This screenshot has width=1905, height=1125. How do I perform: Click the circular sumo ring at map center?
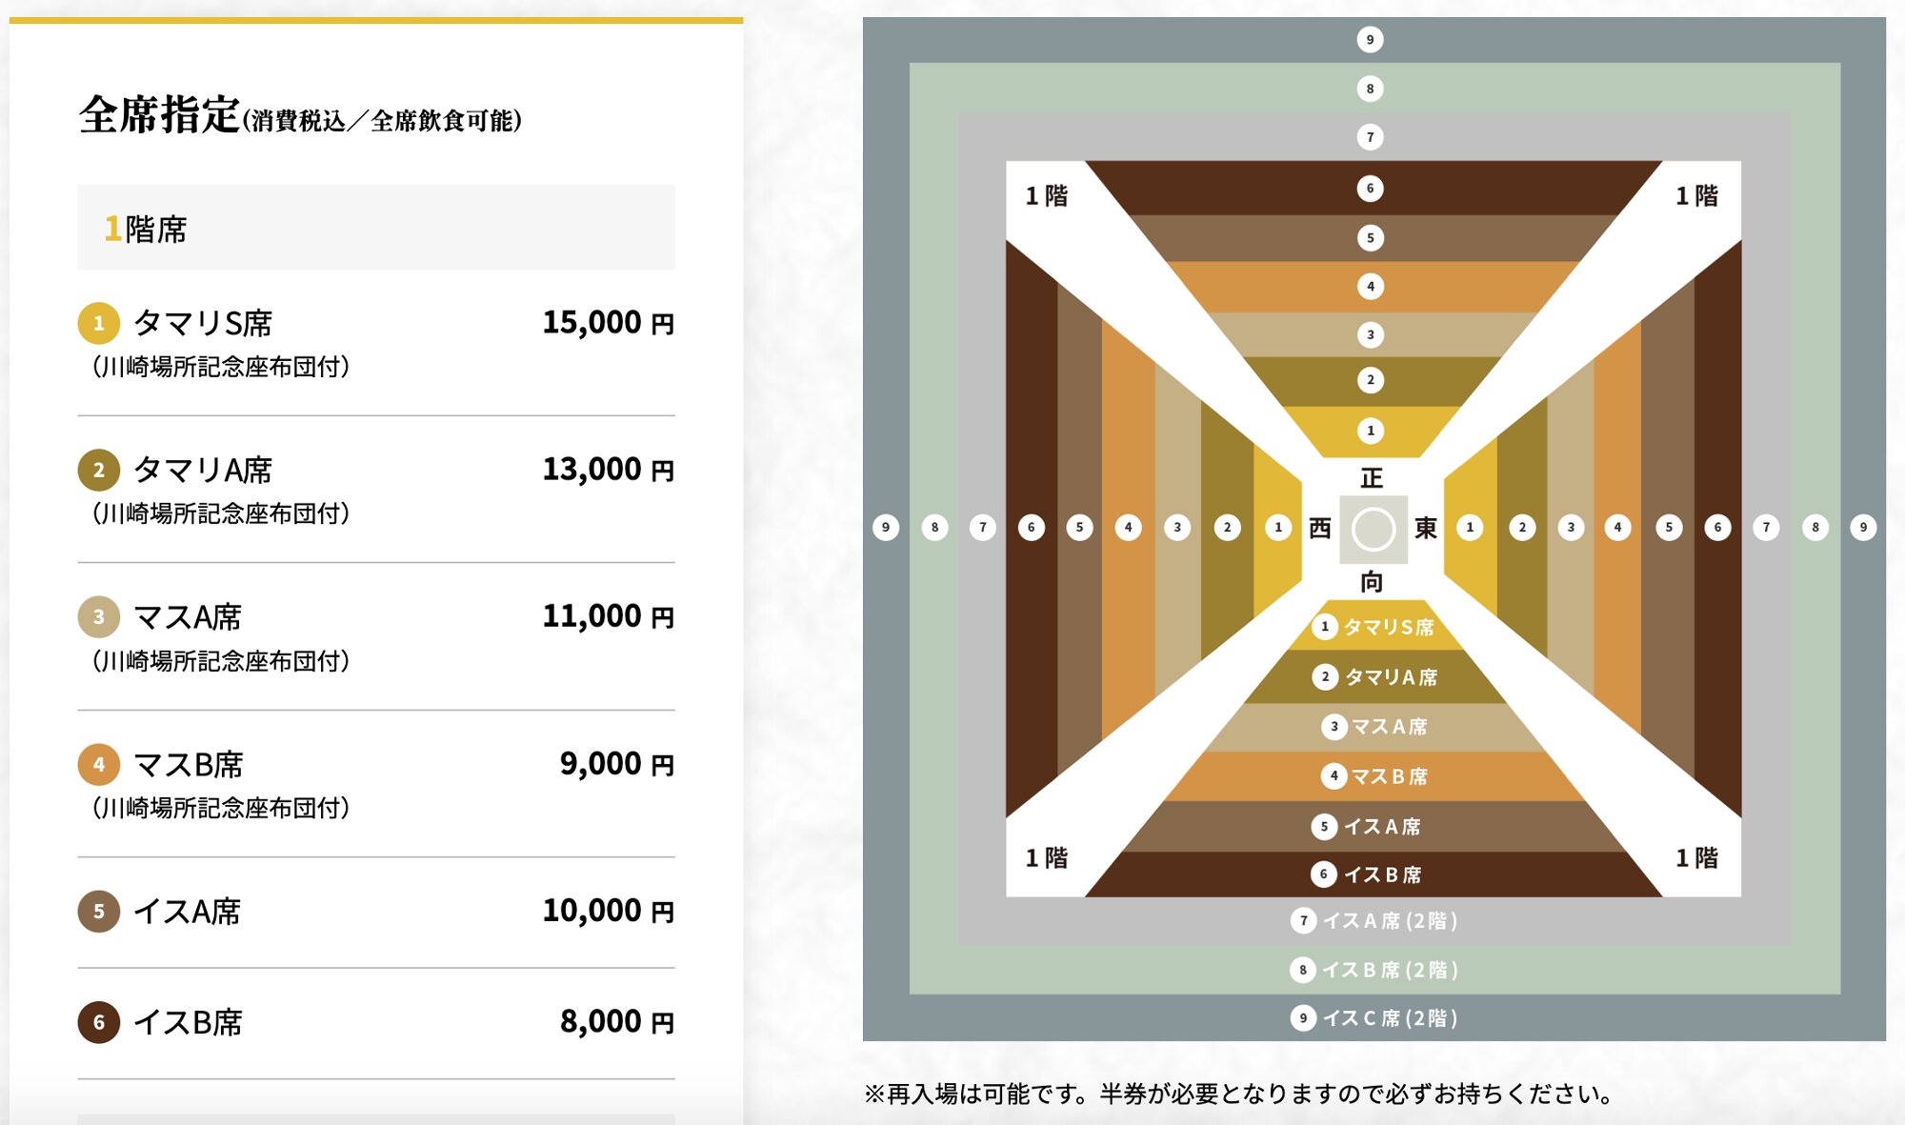[x=1373, y=529]
